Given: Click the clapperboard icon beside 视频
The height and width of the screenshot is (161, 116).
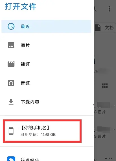Looking at the screenshot, I should (11, 64).
